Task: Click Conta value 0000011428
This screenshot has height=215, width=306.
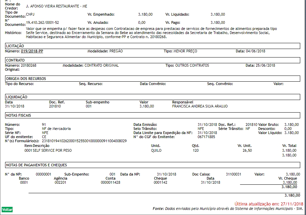Action: point(111,182)
